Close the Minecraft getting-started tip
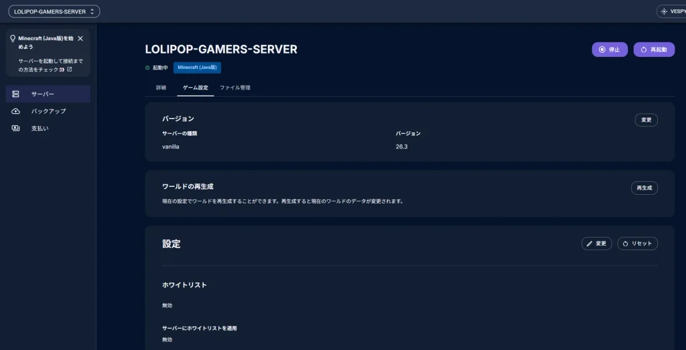This screenshot has width=686, height=350. (80, 38)
